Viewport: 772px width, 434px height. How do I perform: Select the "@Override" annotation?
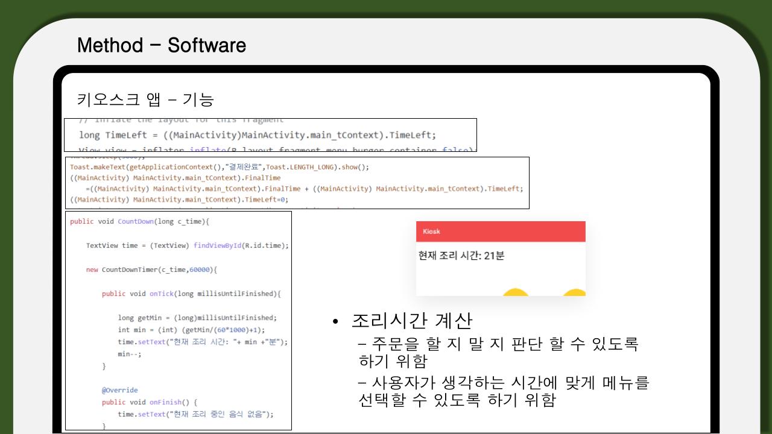point(120,390)
